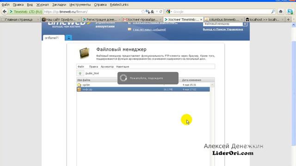Go back with the browser back arrow
The height and width of the screenshot is (166, 296).
point(5,12)
